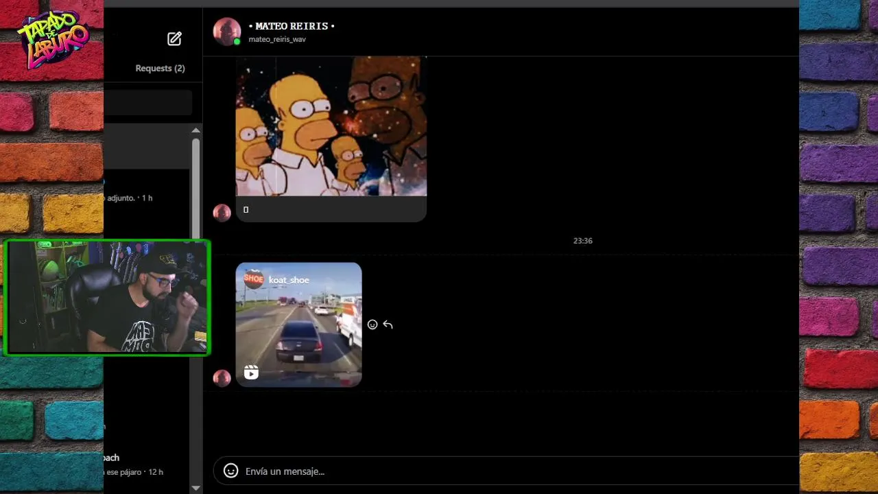Click the conversation list scrollbar thumb

195,189
